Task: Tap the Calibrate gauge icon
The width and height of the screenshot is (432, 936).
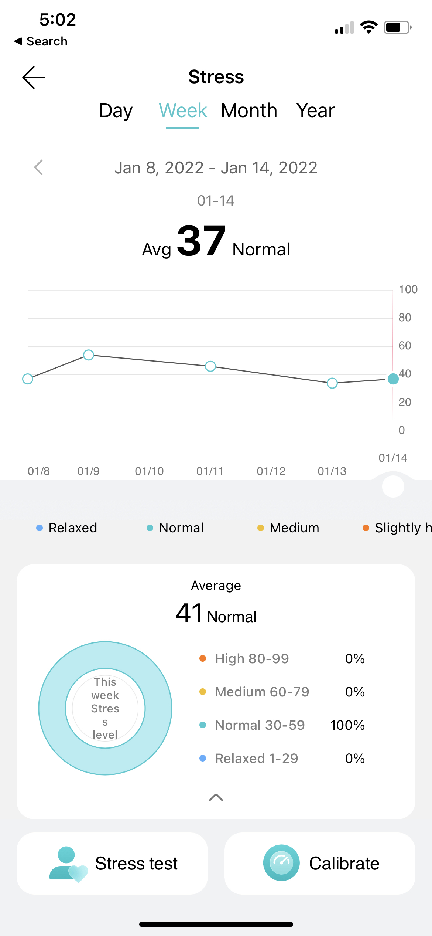Action: (281, 863)
